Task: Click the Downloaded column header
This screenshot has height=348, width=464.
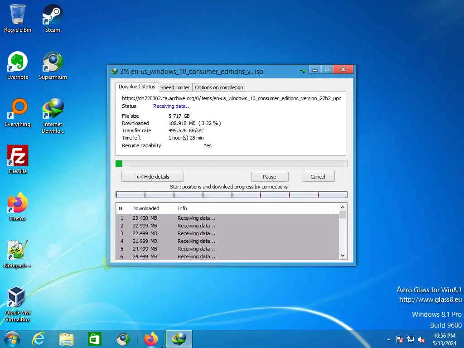Action: click(145, 208)
